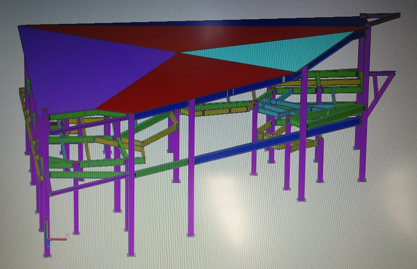This screenshot has width=417, height=269.
Task: Click the base plate of center column
Action: pyautogui.click(x=192, y=235)
